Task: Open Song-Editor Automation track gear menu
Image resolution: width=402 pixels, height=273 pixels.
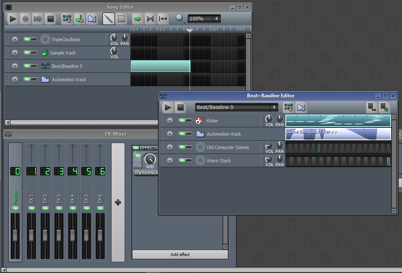Action: (15, 79)
